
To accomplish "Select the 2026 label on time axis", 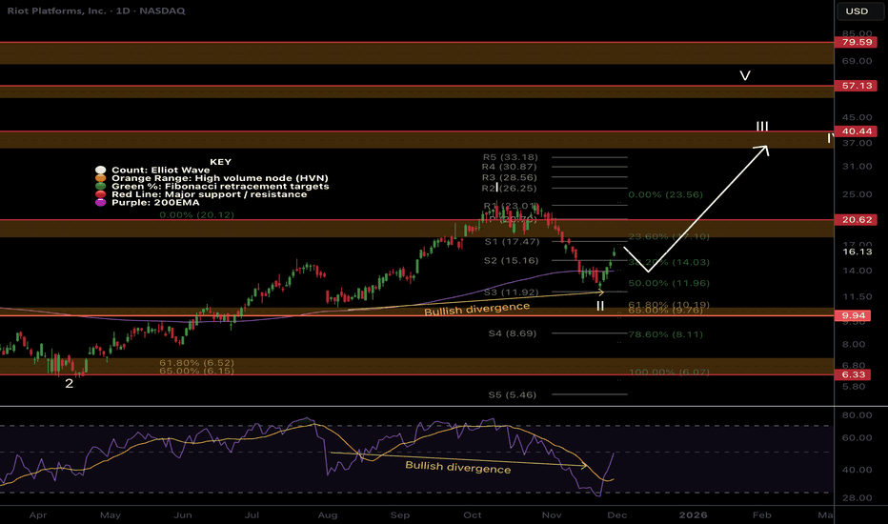I will [692, 514].
